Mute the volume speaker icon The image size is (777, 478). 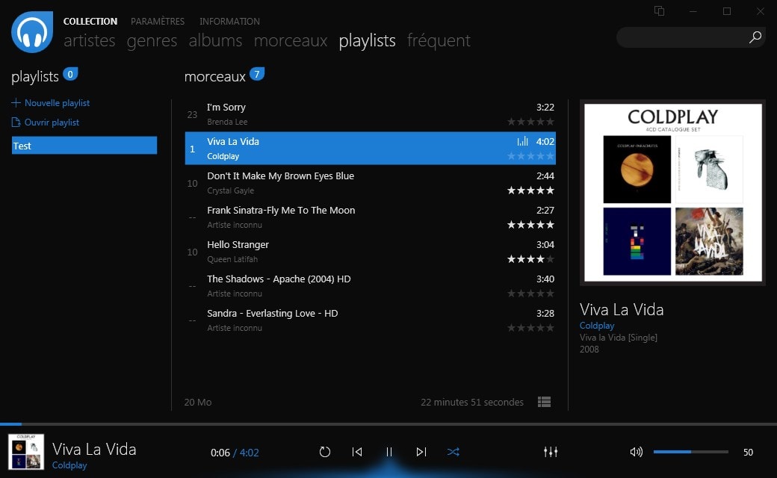637,452
